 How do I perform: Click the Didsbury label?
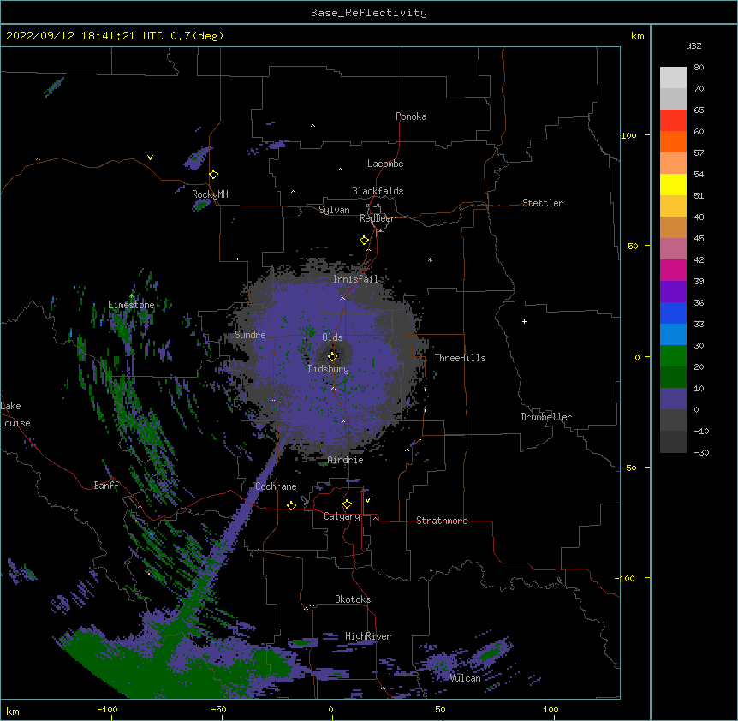329,369
